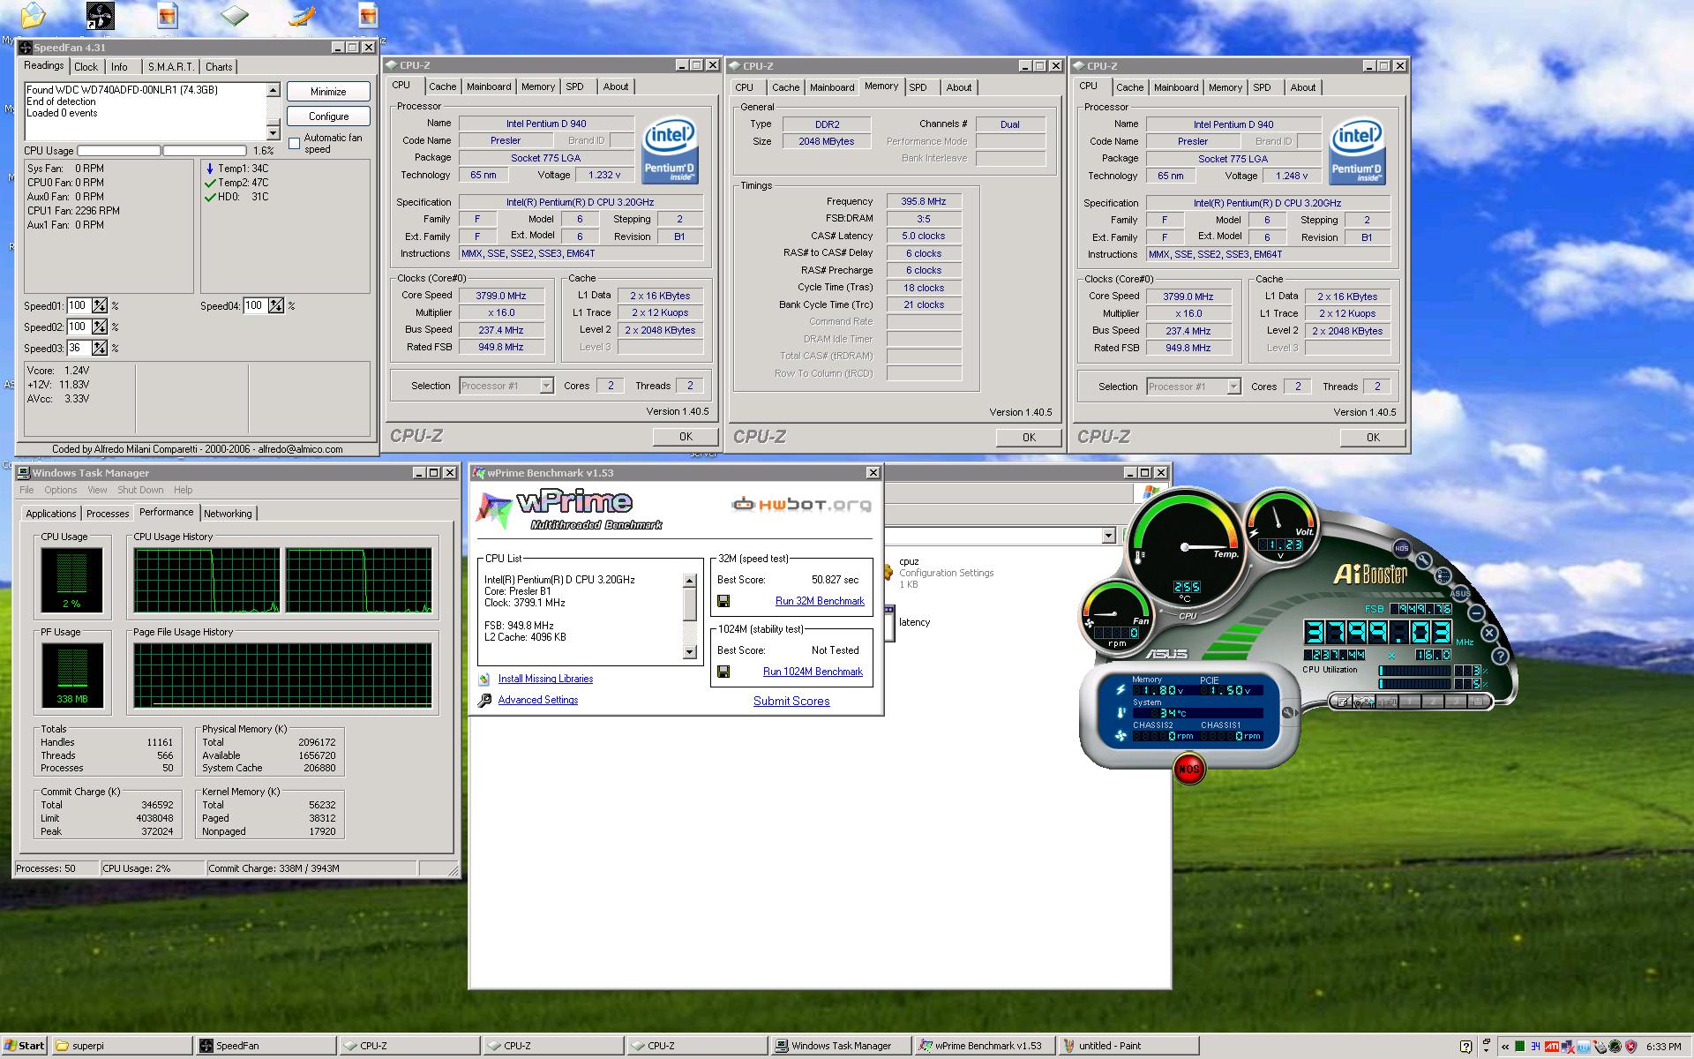Viewport: 1694px width, 1059px height.
Task: Click Submit Scores link in wPrime
Action: coord(791,701)
